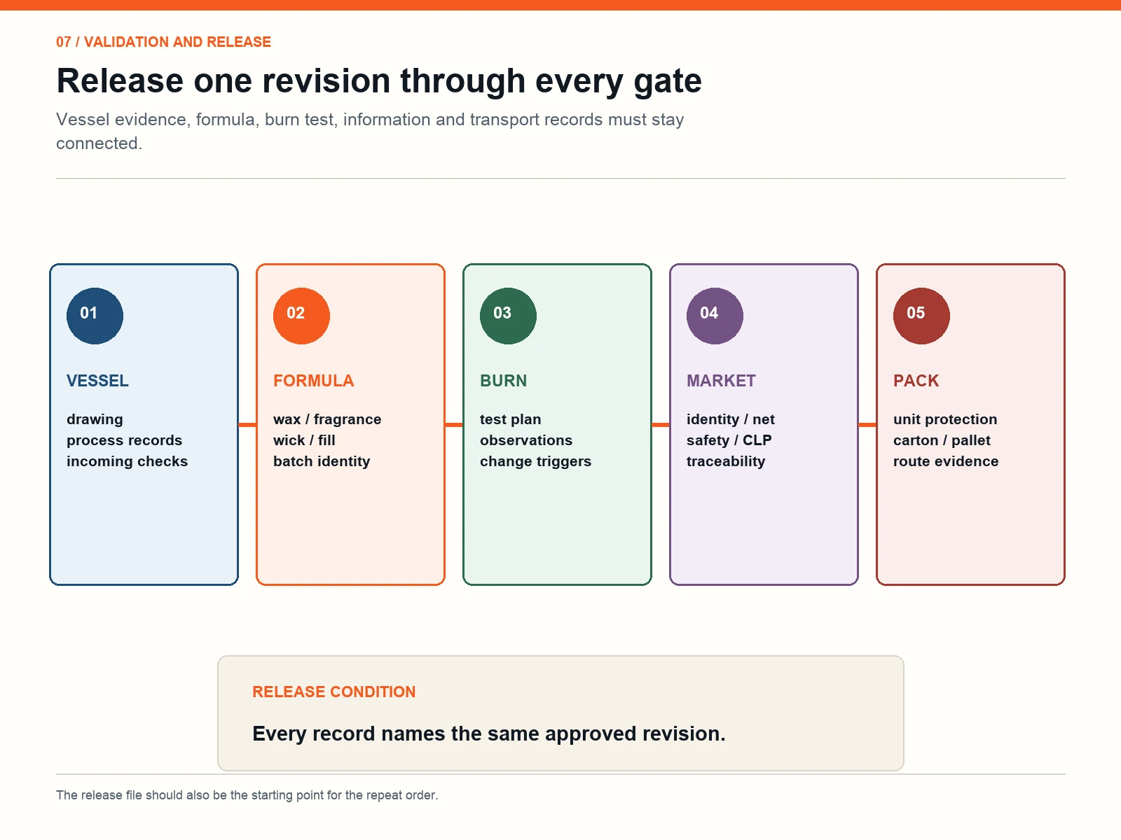Click the footer note about the repeat order
The height and width of the screenshot is (840, 1121).
coord(247,795)
